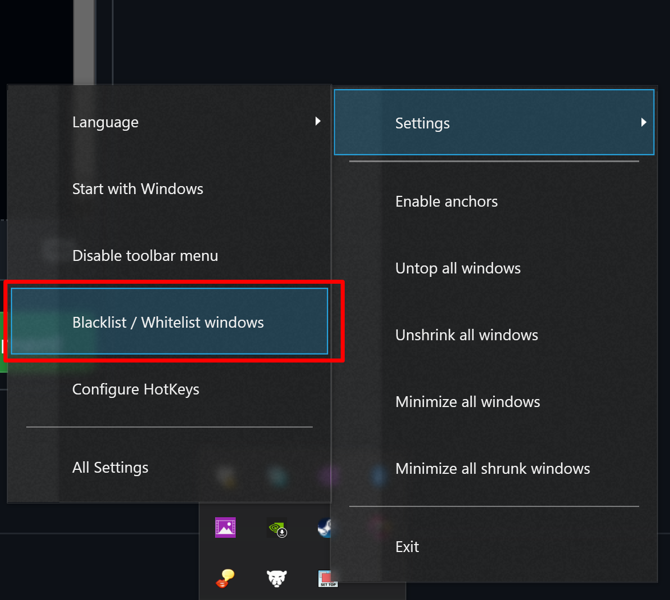
Task: Click the SET TOP window-pinning tray icon
Action: [x=327, y=578]
